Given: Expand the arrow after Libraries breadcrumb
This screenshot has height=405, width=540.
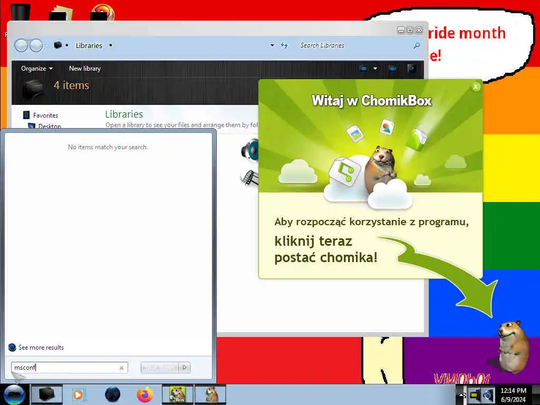Looking at the screenshot, I should point(111,45).
